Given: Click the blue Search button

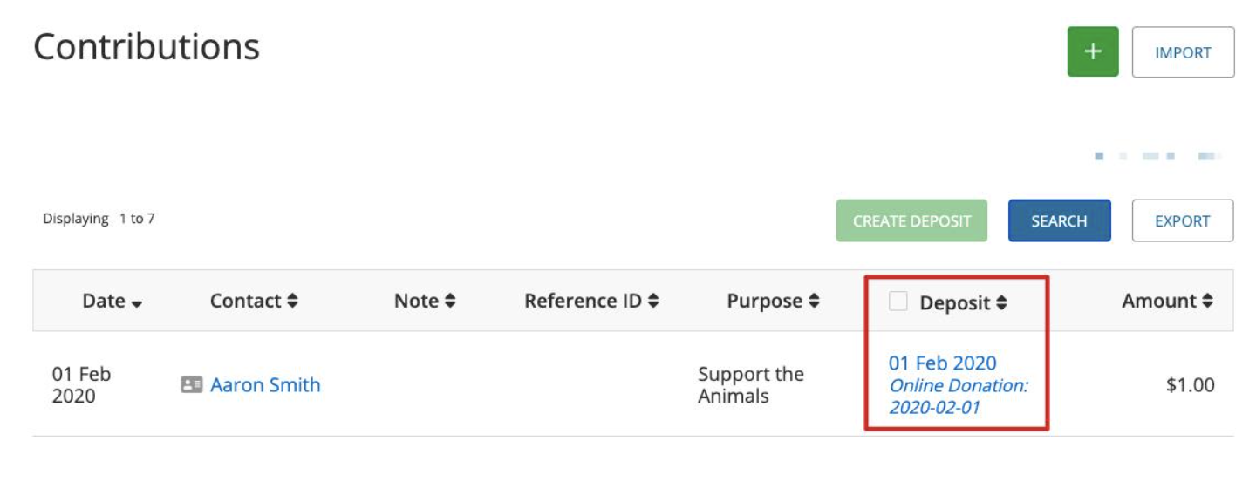Looking at the screenshot, I should (1059, 220).
